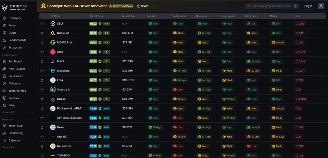
Task: Sort by the Fundamental column header
Action: tap(178, 16)
